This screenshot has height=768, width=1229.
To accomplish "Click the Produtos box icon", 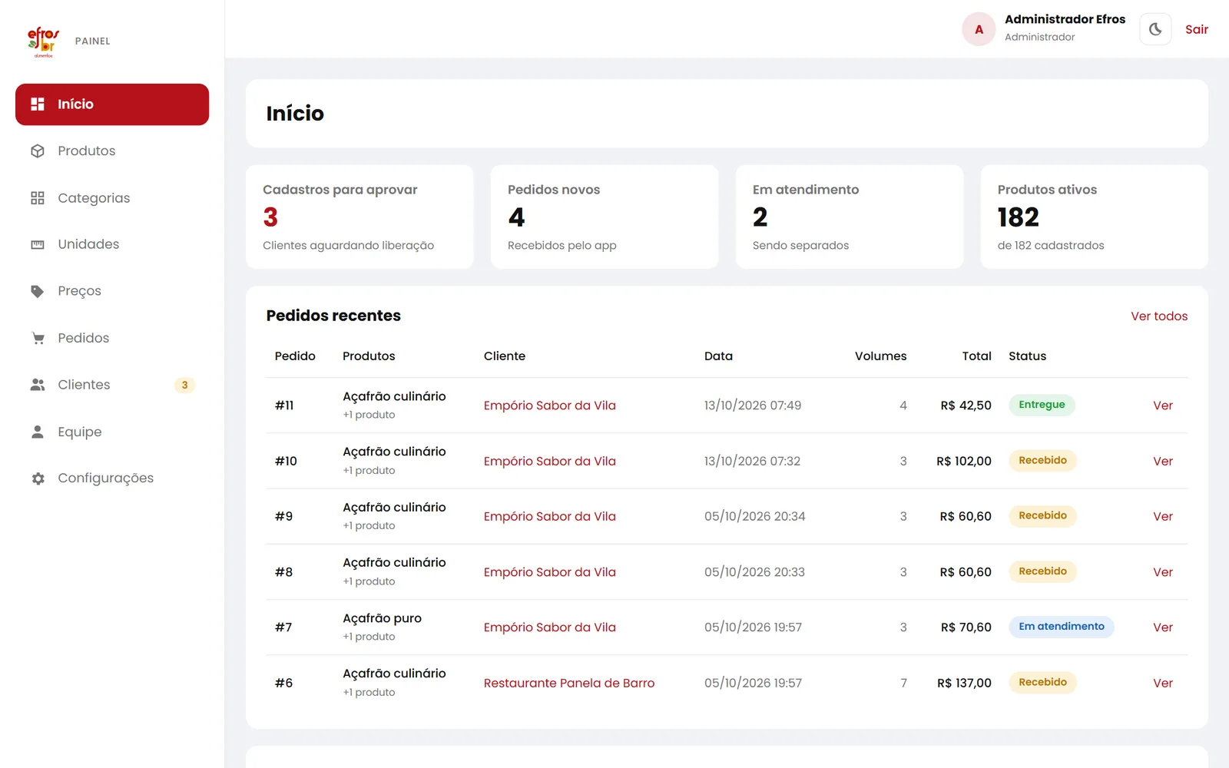I will (38, 151).
